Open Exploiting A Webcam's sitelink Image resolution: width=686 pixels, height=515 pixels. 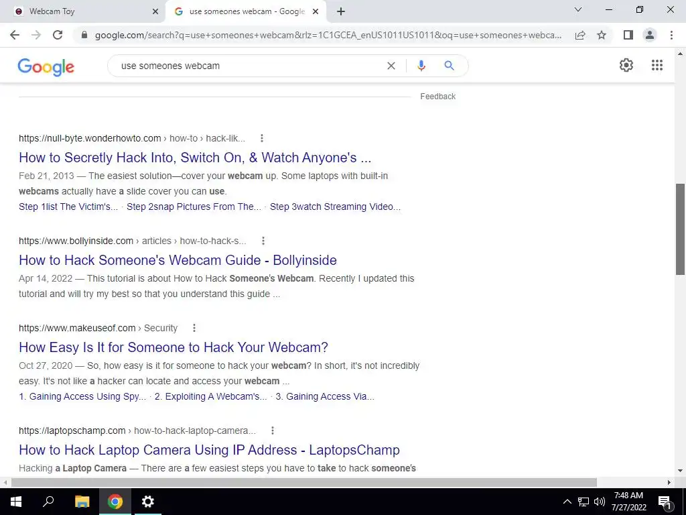point(210,397)
